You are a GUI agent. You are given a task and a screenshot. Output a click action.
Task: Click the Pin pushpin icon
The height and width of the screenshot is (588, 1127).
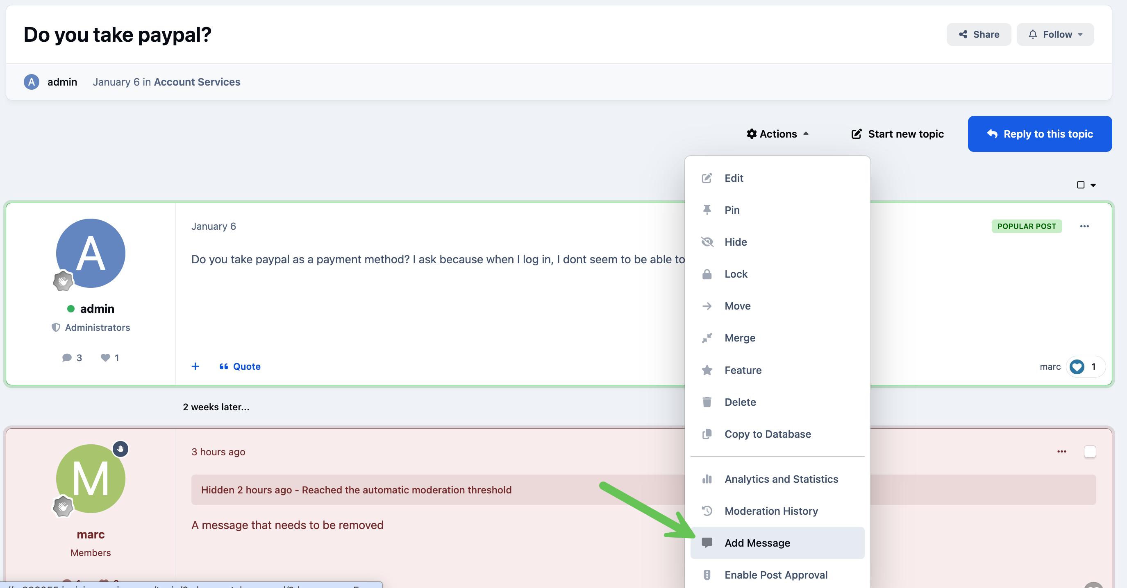pyautogui.click(x=707, y=210)
